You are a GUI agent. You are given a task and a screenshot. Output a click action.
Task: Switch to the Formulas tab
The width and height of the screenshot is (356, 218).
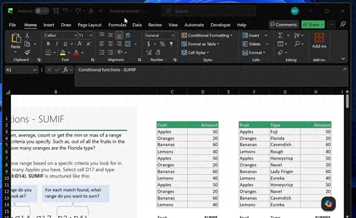point(117,25)
